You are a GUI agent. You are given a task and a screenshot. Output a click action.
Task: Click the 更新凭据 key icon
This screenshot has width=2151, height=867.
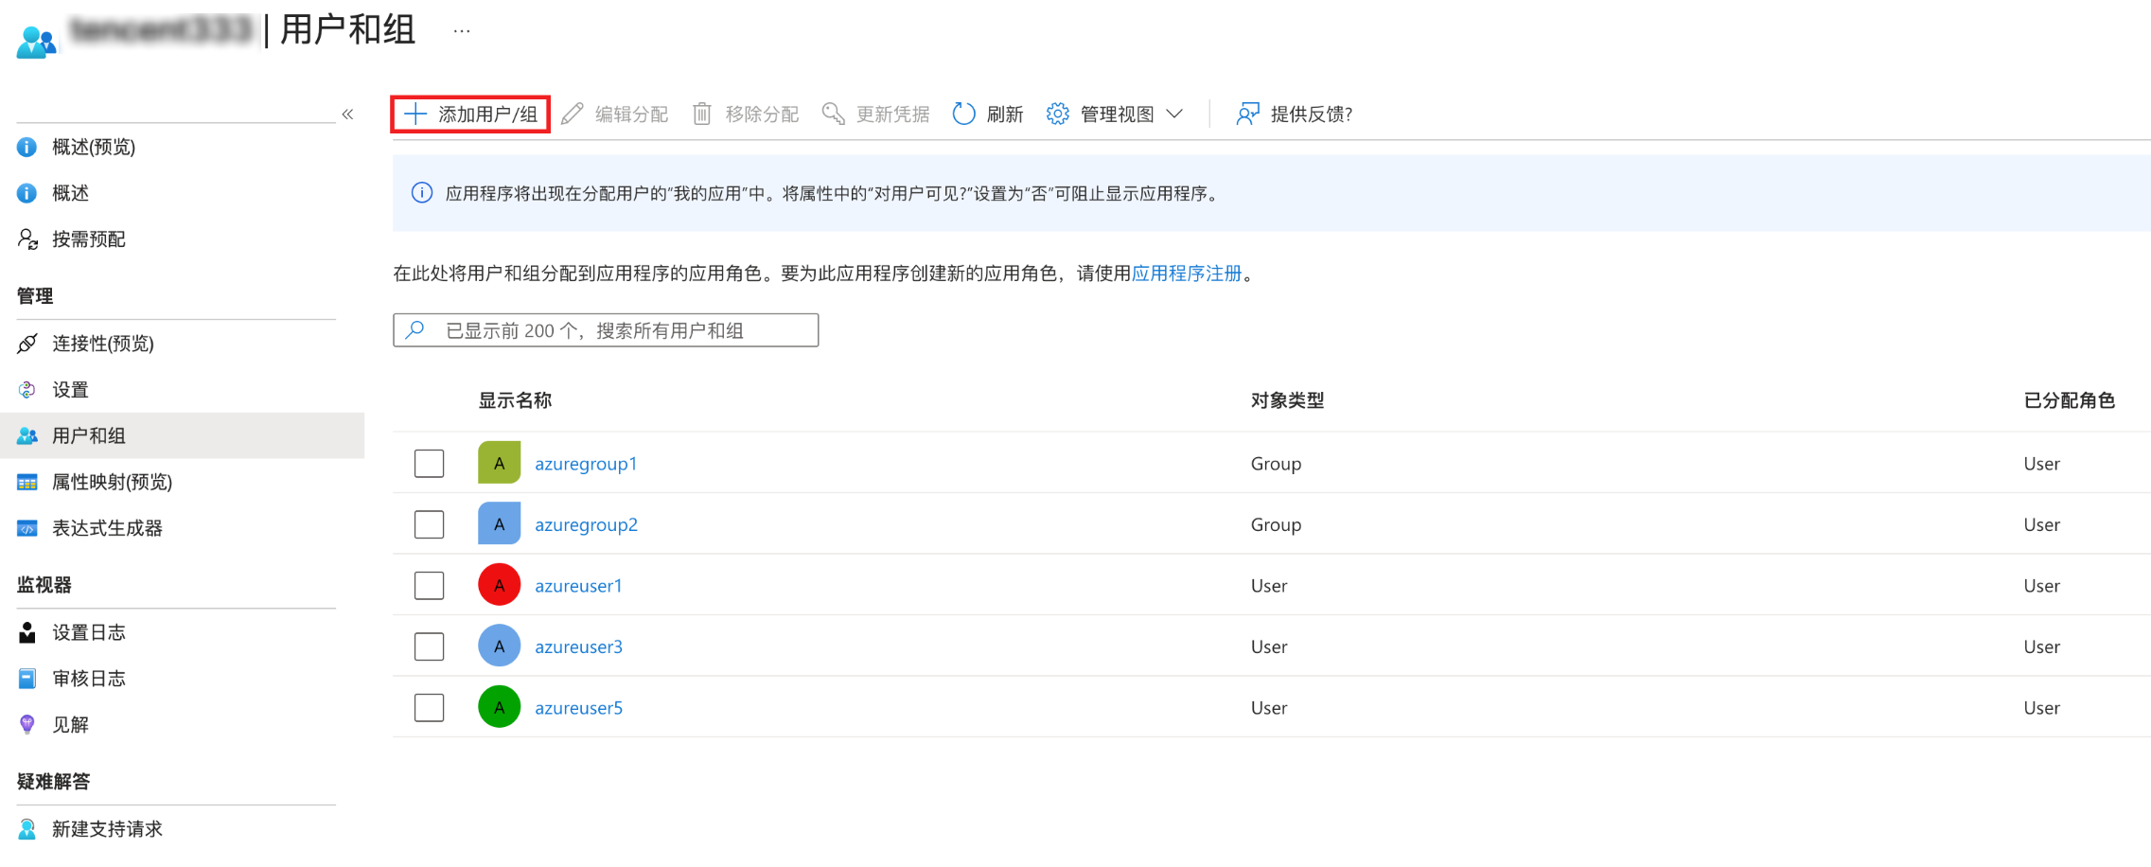tap(833, 115)
